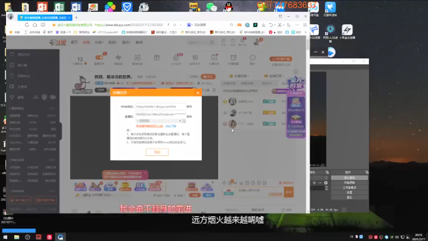The image size is (428, 241).
Task: Open the Word desktop shortcut
Action: click(76, 7)
